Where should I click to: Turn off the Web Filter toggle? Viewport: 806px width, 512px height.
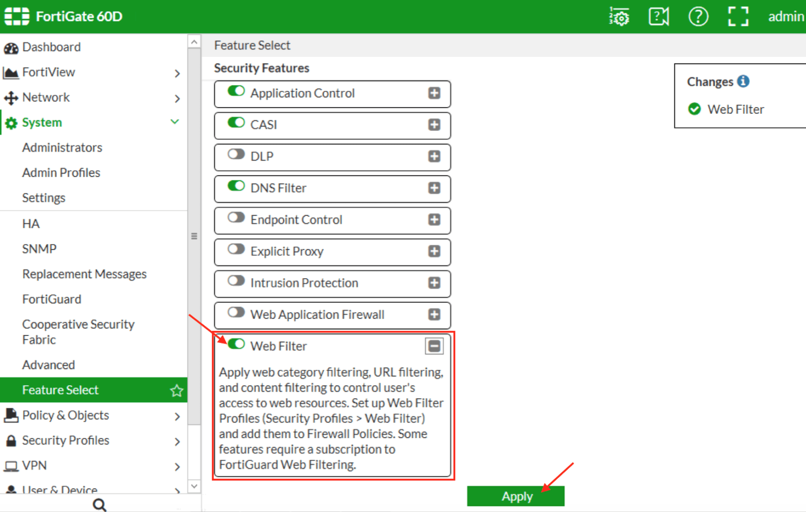pos(236,344)
